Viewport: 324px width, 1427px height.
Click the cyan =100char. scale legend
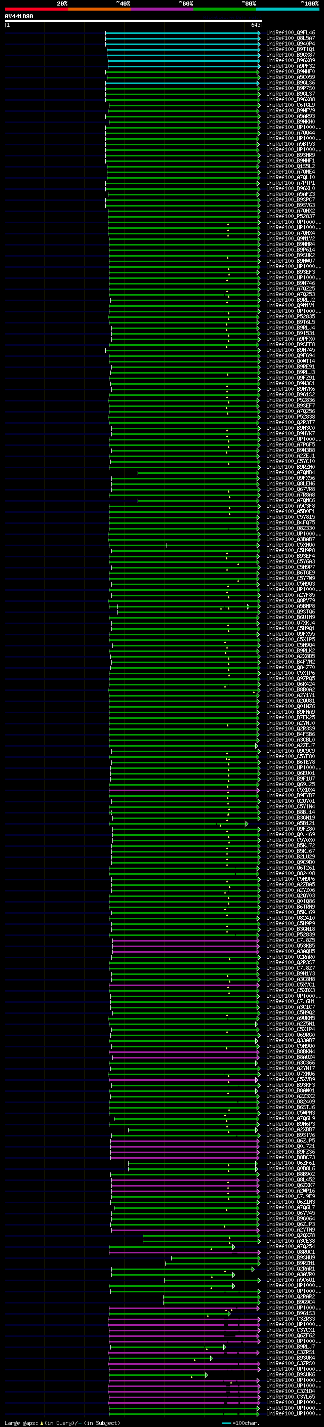pyautogui.click(x=240, y=1422)
